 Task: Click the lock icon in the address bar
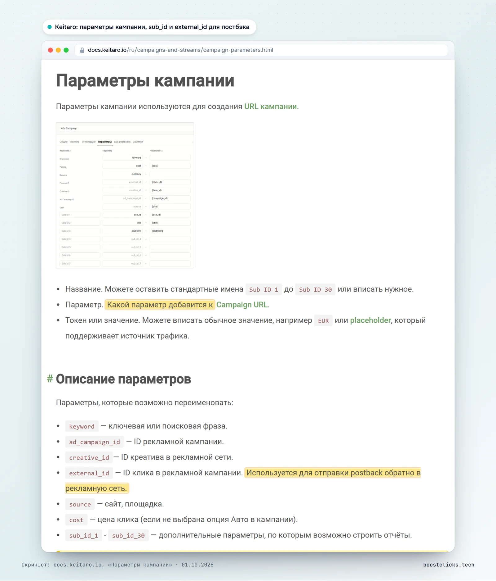tap(82, 50)
